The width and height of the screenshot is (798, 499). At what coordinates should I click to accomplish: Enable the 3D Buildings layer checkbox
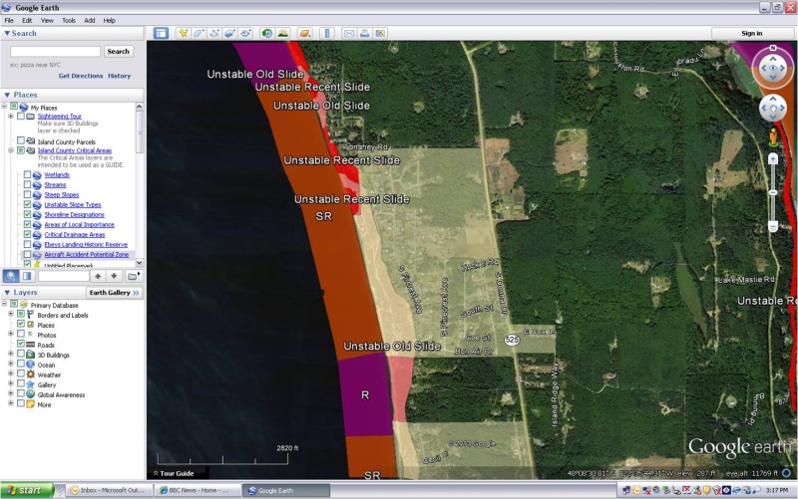tap(21, 355)
